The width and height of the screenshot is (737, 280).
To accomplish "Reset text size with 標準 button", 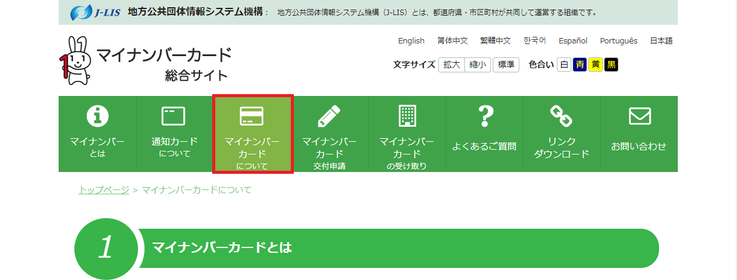I will [506, 65].
